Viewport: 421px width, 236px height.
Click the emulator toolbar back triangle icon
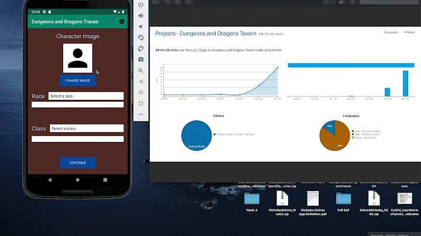(141, 82)
